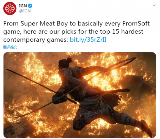The image size is (160, 139).
Task: Click the tweet text about hardest games
Action: (76, 32)
